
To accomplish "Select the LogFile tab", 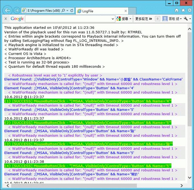I will point(102,11).
